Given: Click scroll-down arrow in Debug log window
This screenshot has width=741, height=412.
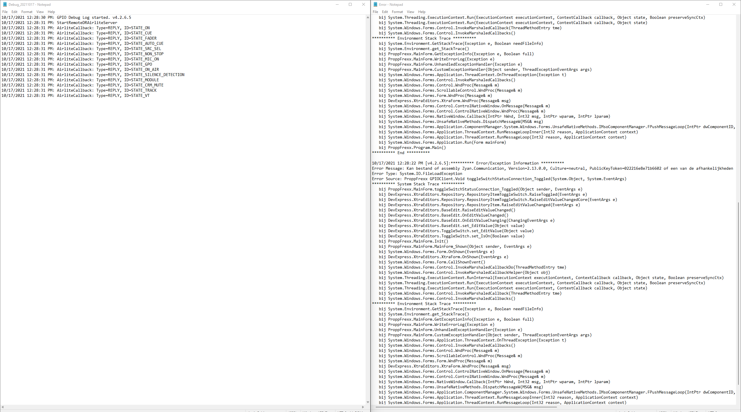Looking at the screenshot, I should (368, 402).
